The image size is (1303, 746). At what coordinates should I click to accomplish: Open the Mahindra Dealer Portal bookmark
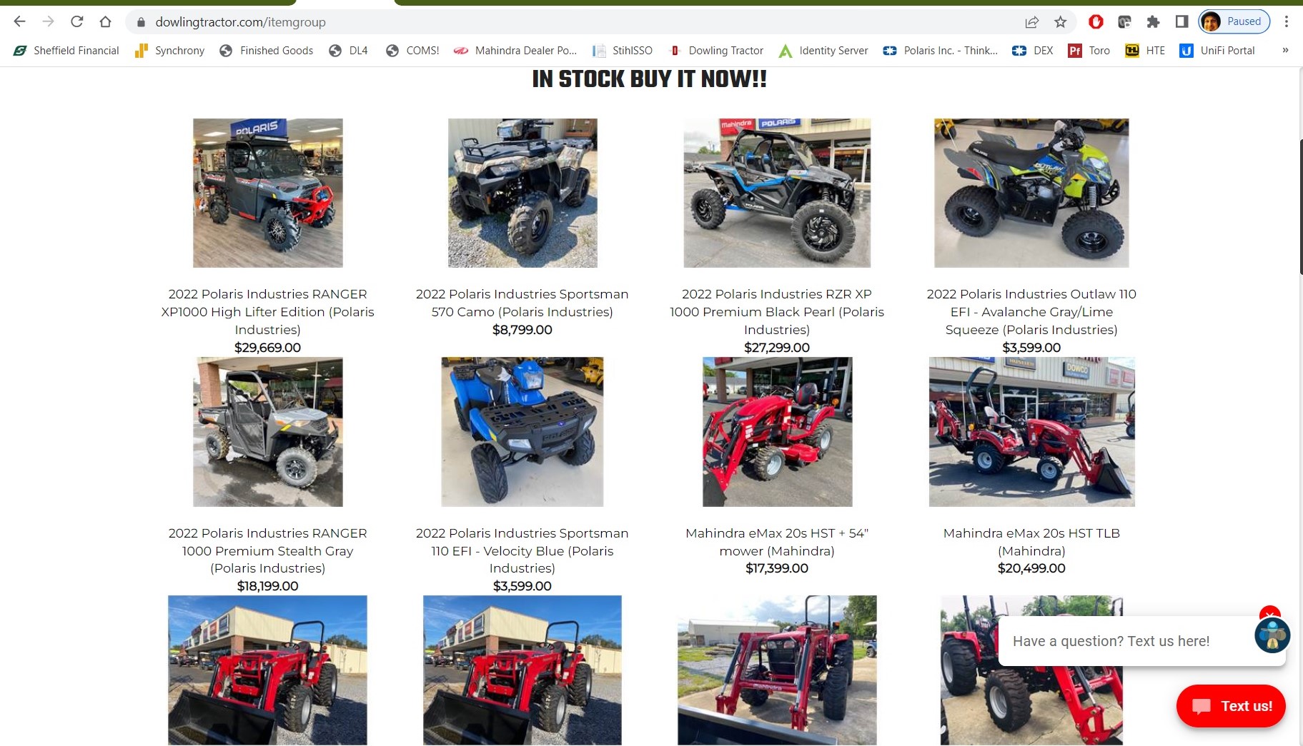click(x=515, y=51)
